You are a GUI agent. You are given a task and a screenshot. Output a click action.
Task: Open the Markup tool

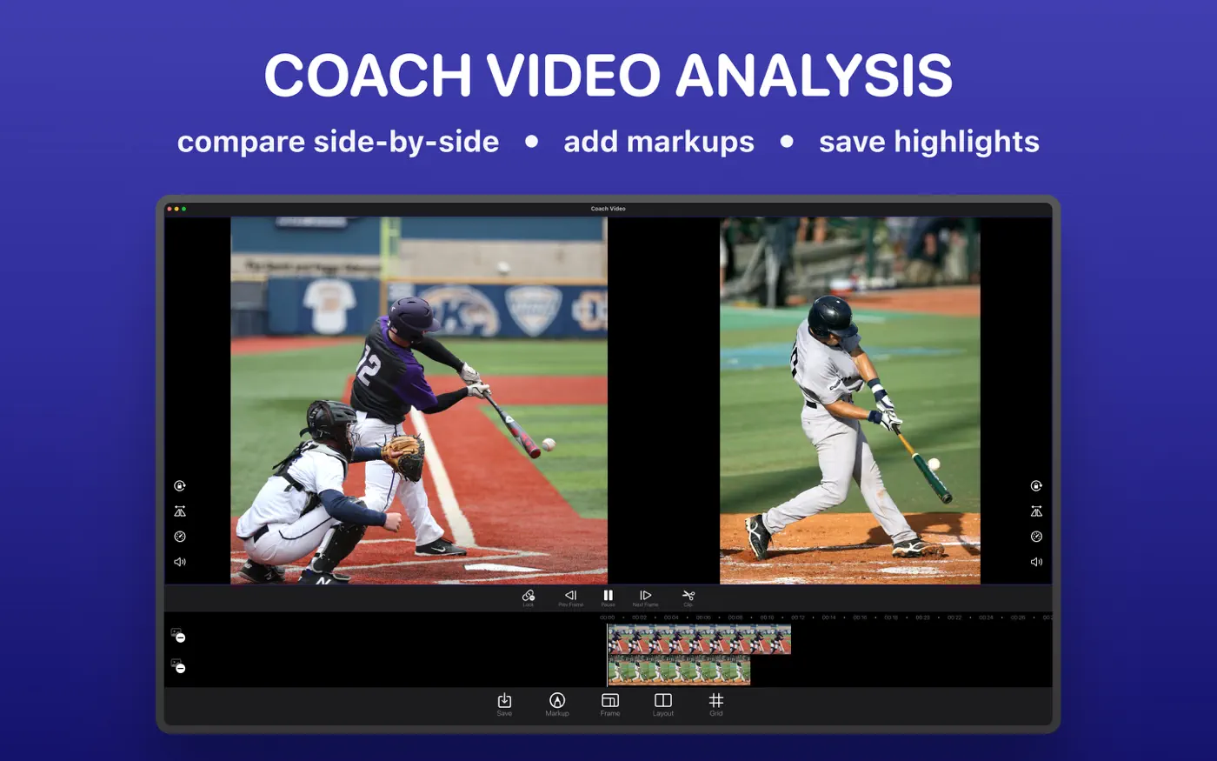(557, 704)
